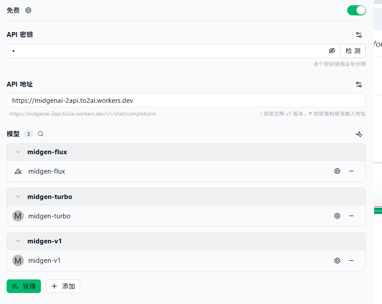
Task: Click the API 密钥 input field
Action: tap(167, 51)
